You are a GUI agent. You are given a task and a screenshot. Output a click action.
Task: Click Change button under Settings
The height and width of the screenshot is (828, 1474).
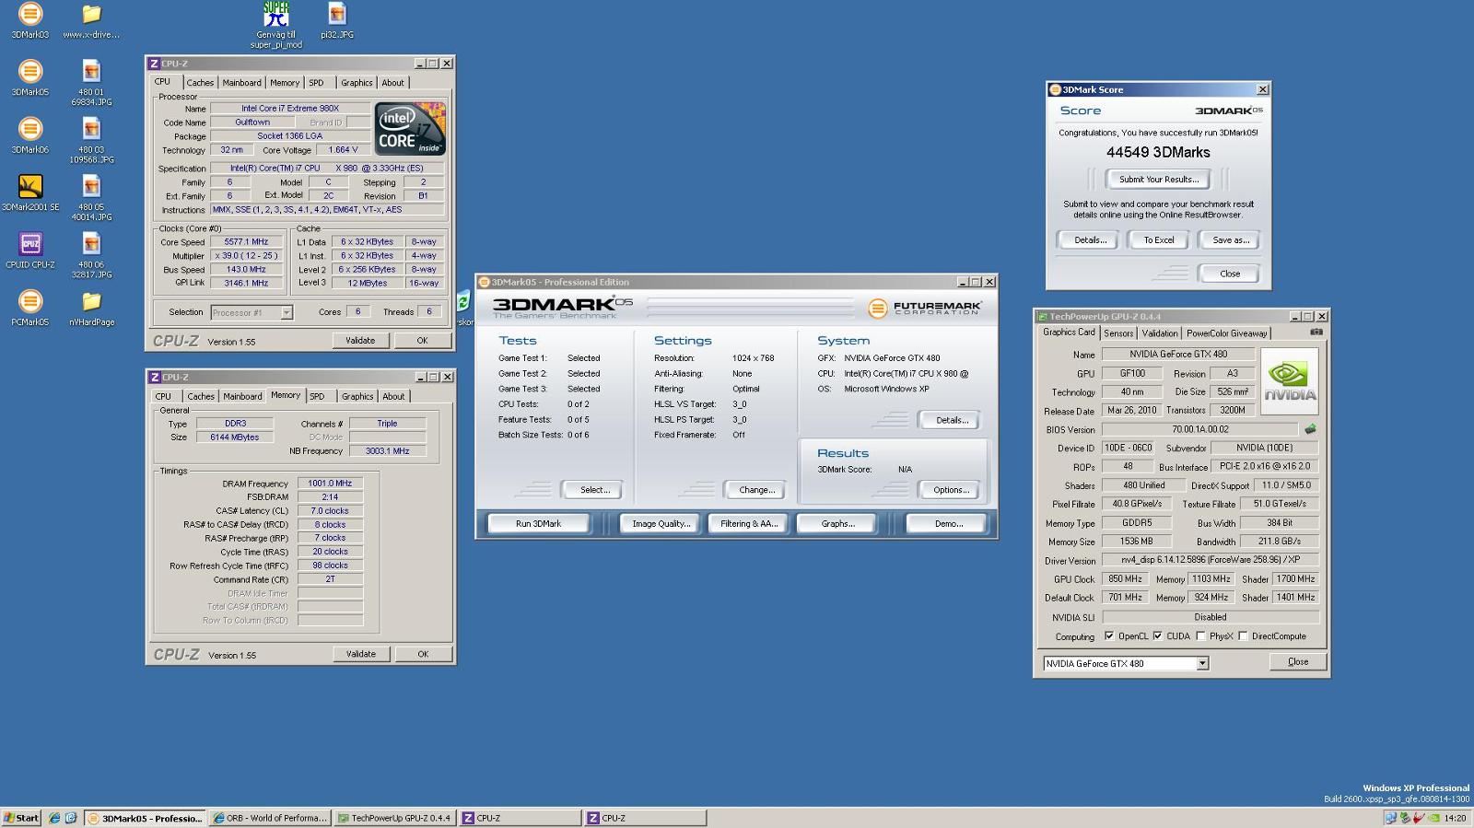(756, 490)
